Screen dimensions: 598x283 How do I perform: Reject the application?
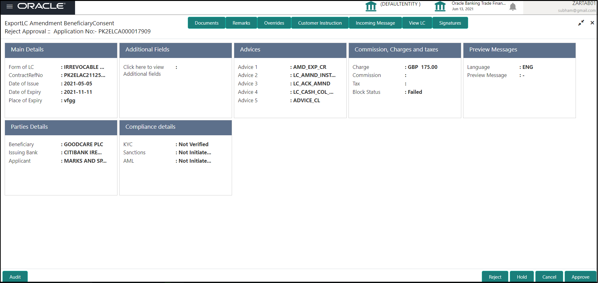click(x=495, y=277)
